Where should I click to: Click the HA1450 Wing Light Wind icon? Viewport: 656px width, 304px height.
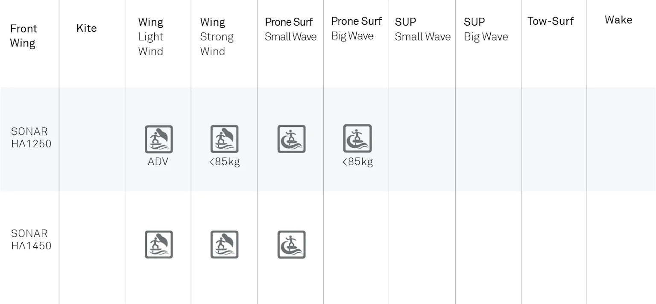coord(158,245)
